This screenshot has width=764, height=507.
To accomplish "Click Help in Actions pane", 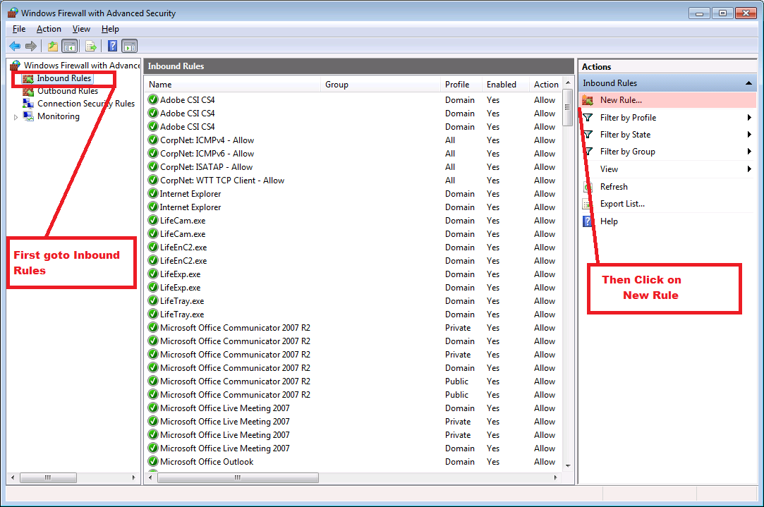I will (x=609, y=221).
